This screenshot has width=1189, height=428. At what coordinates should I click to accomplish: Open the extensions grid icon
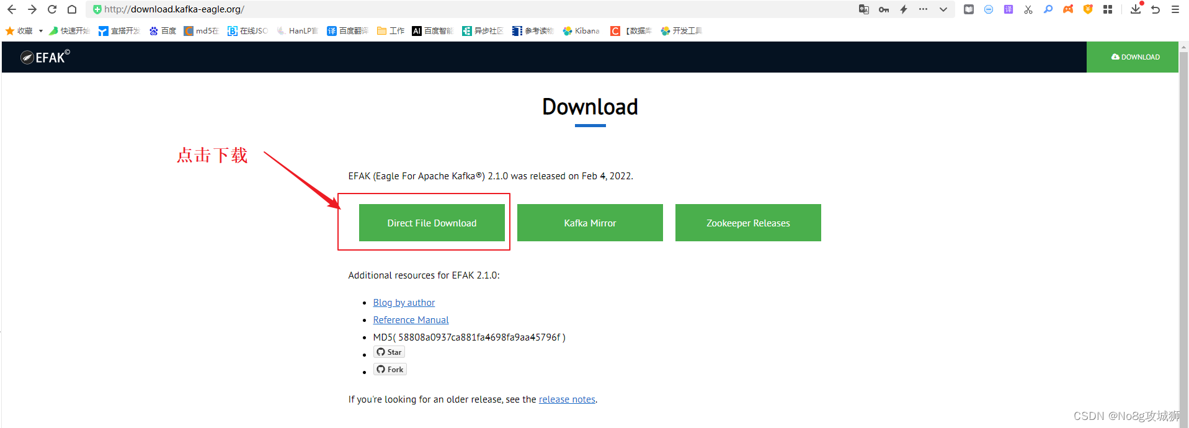coord(1108,9)
